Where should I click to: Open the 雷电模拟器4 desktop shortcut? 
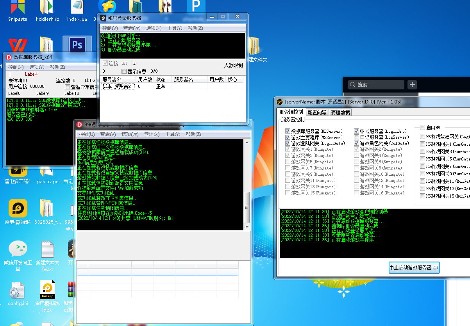tap(18, 209)
